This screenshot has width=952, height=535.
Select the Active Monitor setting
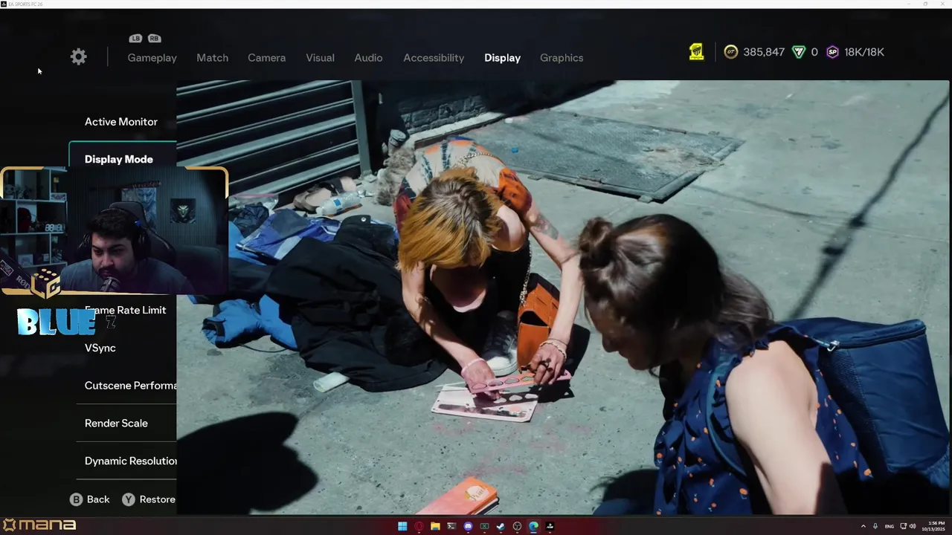123,122
